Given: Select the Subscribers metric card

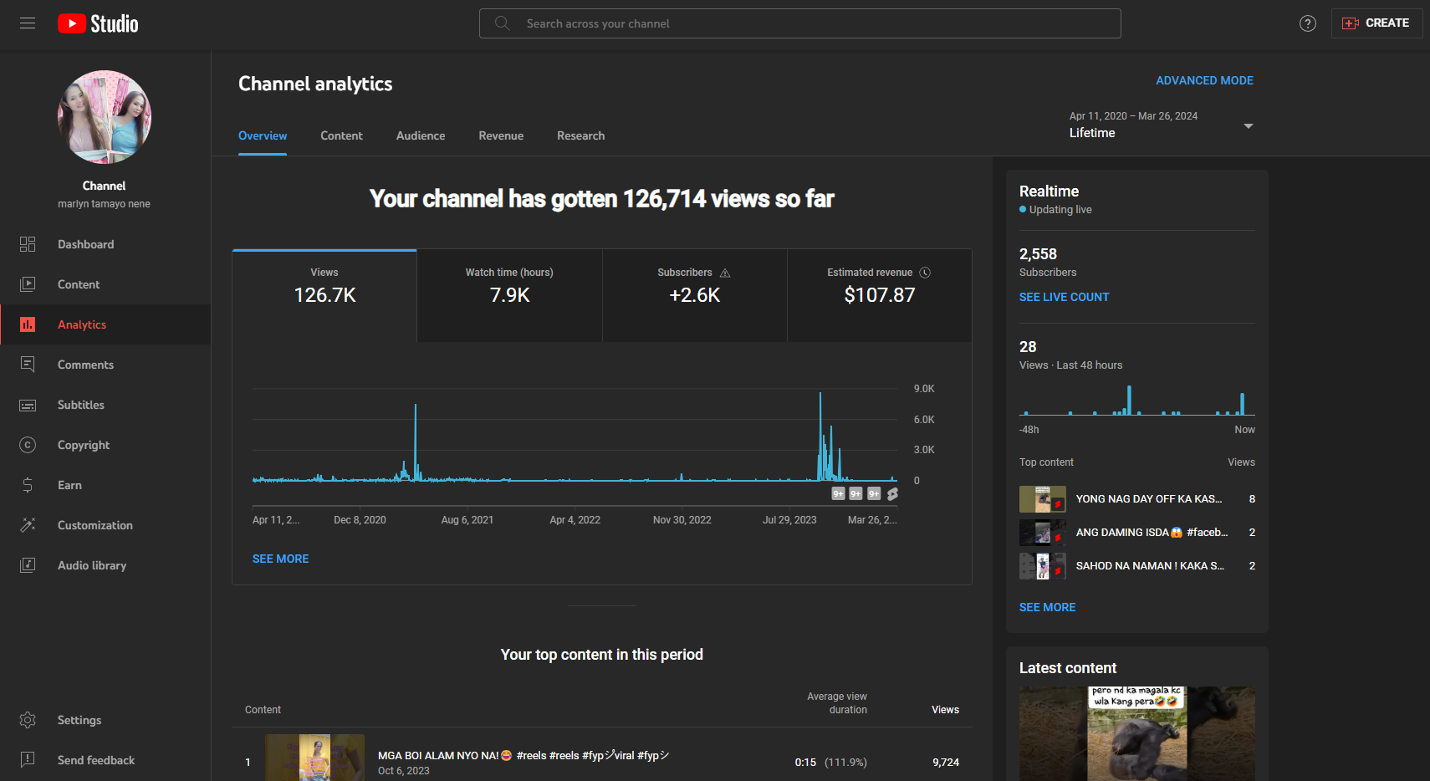Looking at the screenshot, I should point(694,296).
